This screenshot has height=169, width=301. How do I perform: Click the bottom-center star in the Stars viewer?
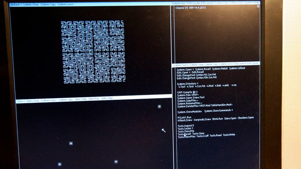[x=116, y=161]
